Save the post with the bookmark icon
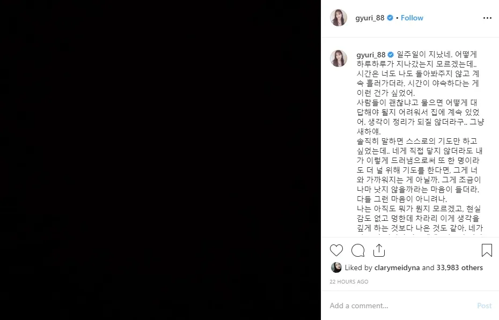499x320 pixels. 487,250
